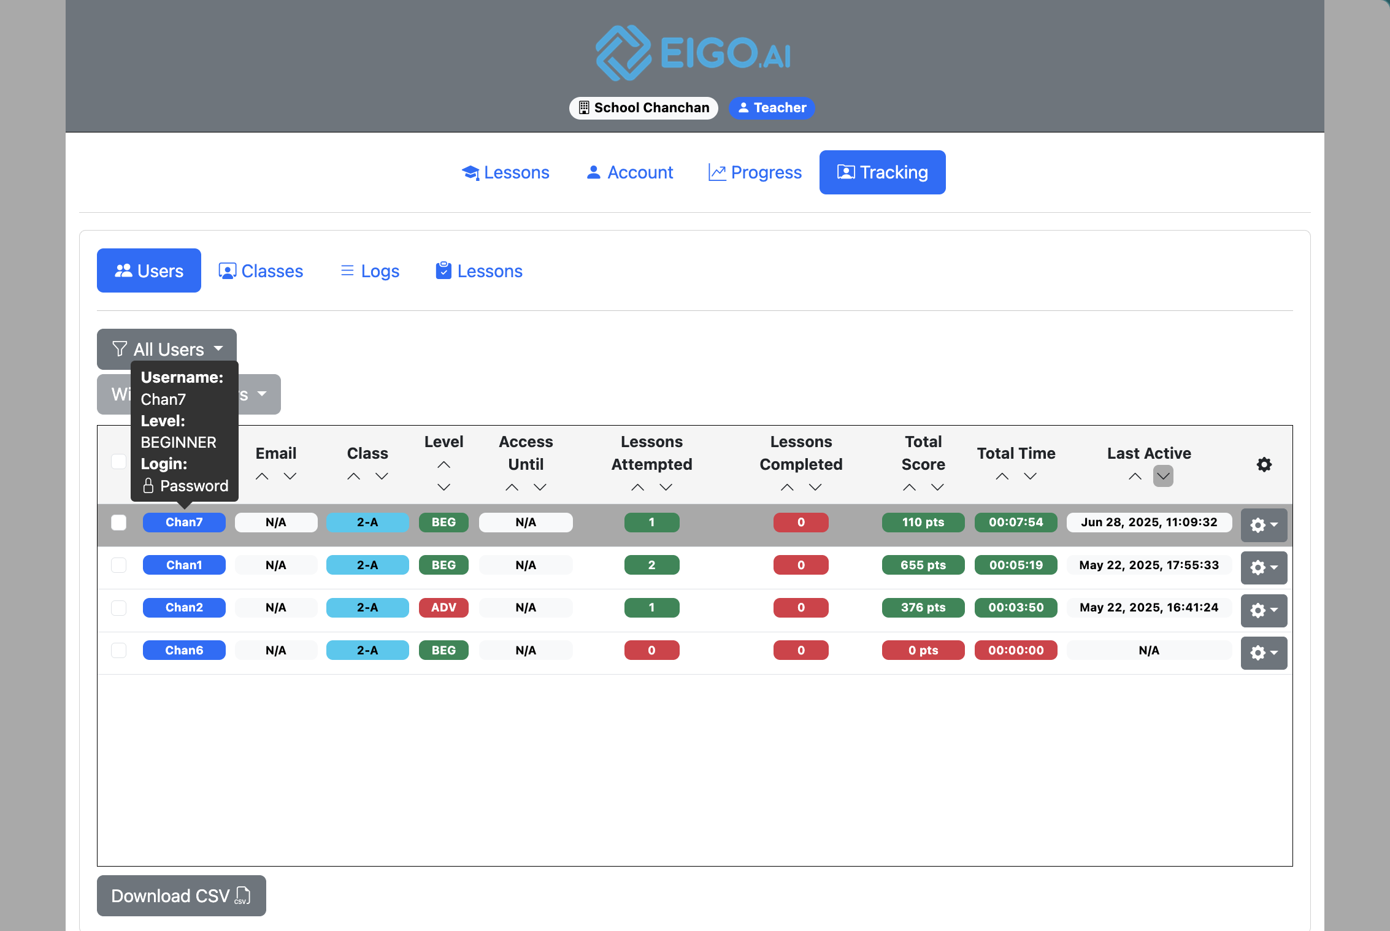The height and width of the screenshot is (931, 1390).
Task: Sort Access Until ascending arrow
Action: click(x=512, y=487)
